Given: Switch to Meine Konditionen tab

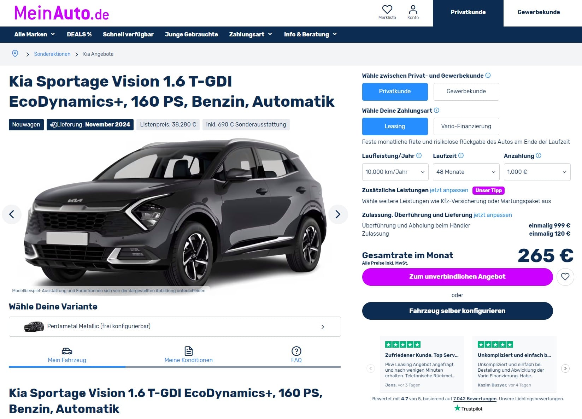Looking at the screenshot, I should coord(189,356).
